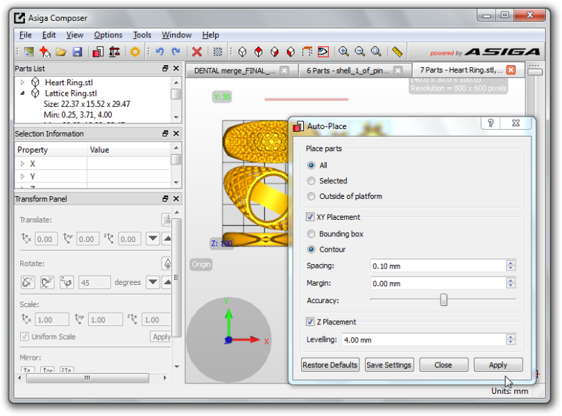Undo the last action

click(160, 52)
